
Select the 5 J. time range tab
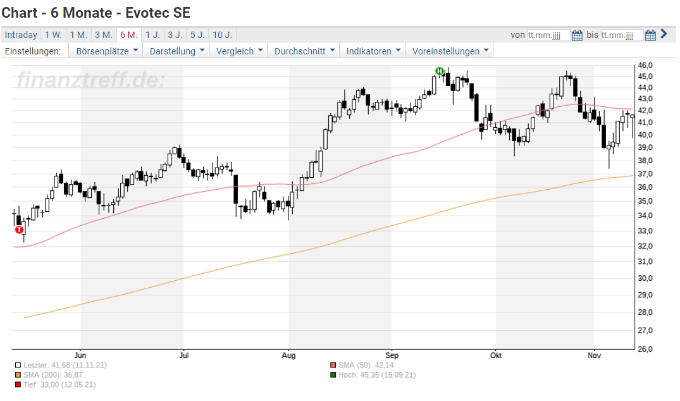[x=198, y=35]
